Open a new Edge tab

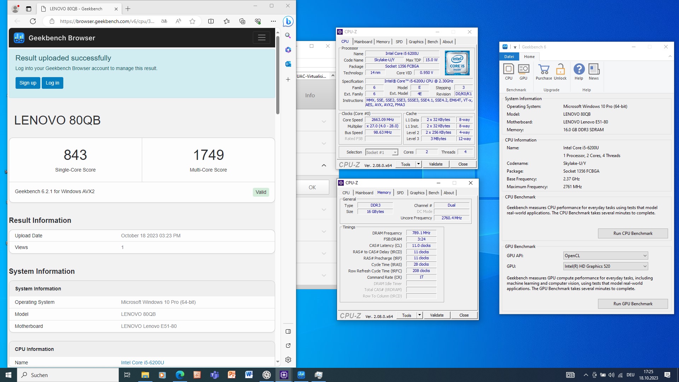(128, 9)
